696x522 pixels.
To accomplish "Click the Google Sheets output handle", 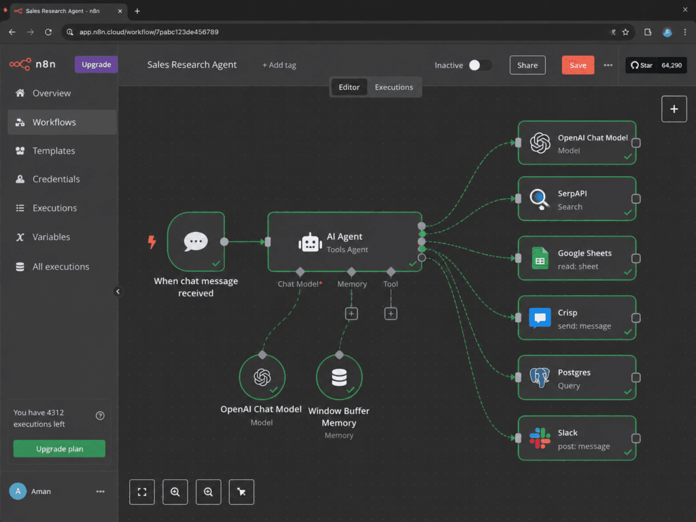I will click(x=636, y=258).
